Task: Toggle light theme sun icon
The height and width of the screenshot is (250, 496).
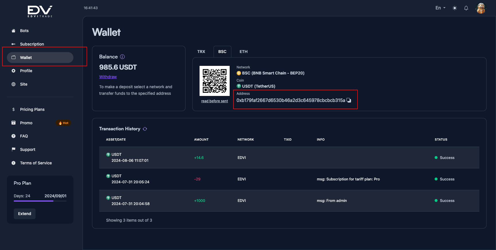Action: pyautogui.click(x=455, y=8)
